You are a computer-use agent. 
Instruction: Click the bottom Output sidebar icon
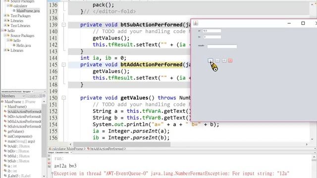[49, 166]
